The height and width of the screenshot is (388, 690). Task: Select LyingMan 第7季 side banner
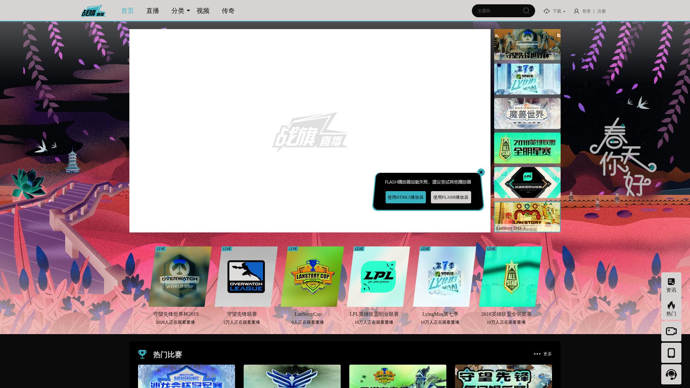(x=527, y=79)
